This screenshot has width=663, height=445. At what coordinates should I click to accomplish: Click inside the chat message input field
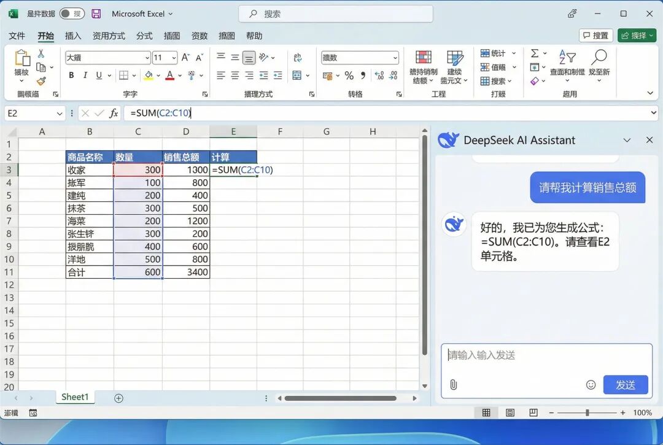pos(540,355)
